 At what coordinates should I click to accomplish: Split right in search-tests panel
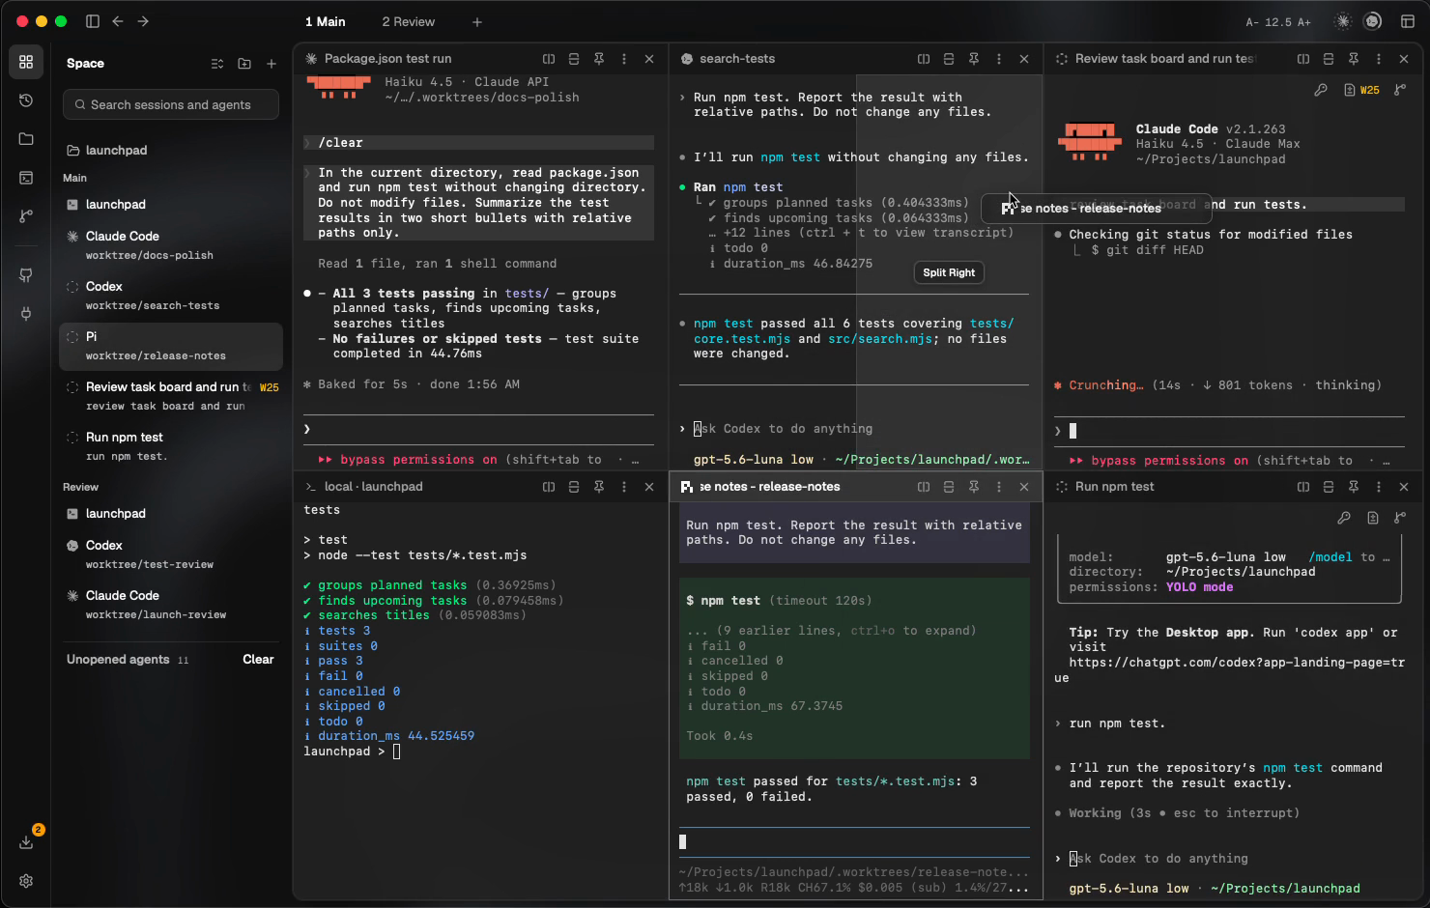924,59
